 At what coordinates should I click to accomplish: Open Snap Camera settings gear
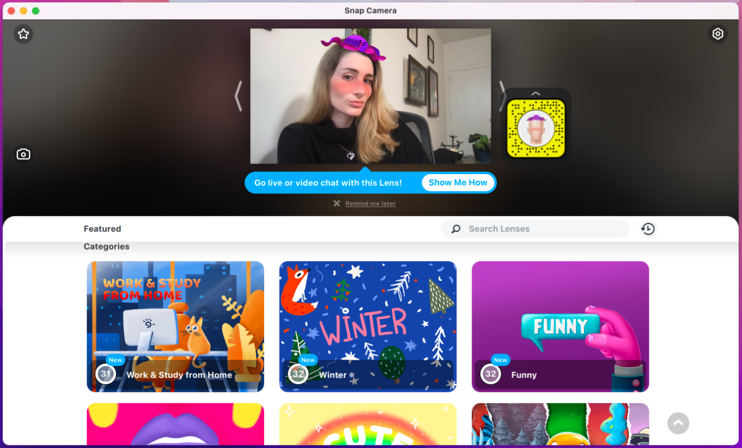[718, 34]
